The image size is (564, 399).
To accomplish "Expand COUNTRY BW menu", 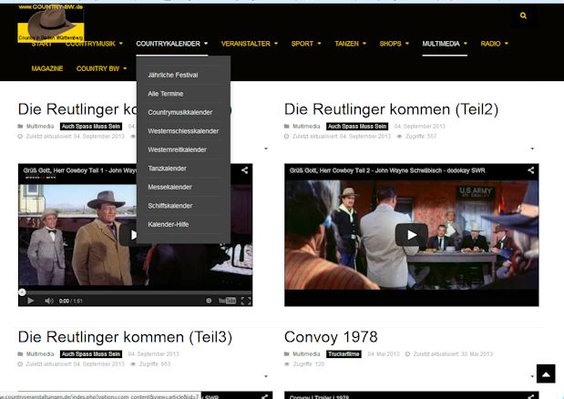I will point(101,68).
